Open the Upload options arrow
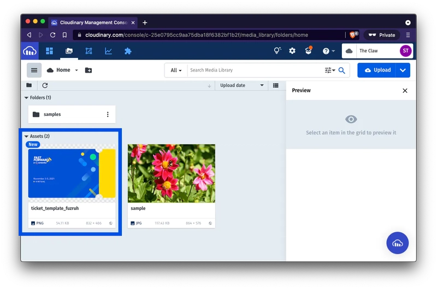 coord(403,70)
